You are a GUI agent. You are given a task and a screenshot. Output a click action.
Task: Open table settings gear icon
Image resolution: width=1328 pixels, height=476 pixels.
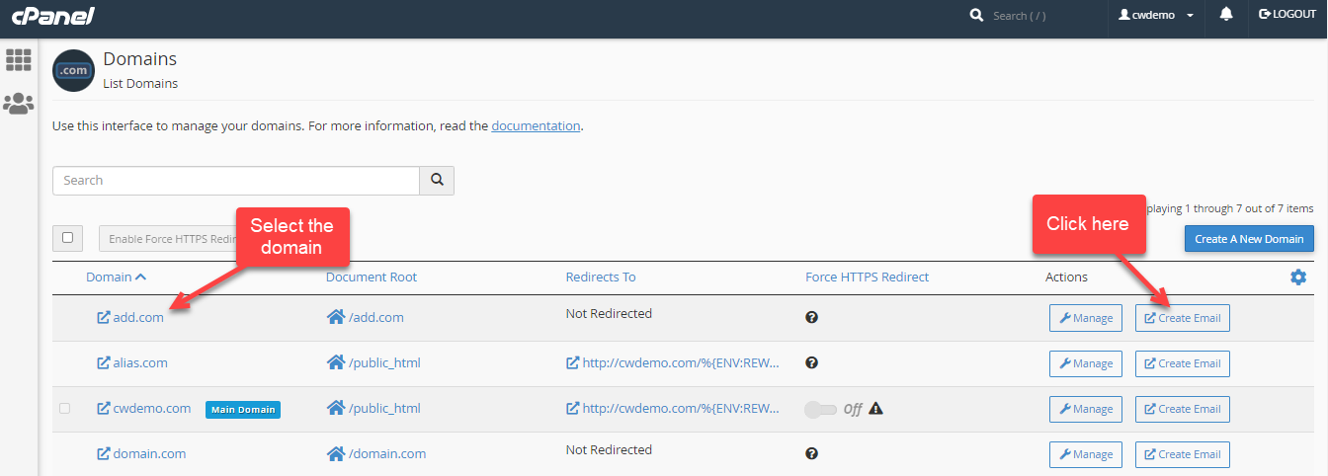pyautogui.click(x=1298, y=278)
